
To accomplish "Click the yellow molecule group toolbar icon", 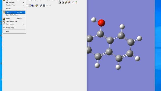I will point(36,6).
